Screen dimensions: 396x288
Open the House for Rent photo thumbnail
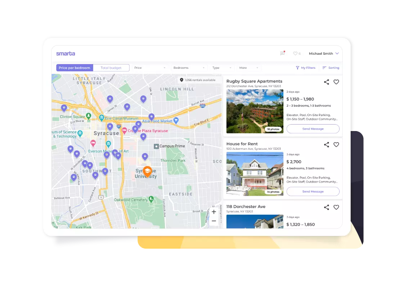[x=255, y=174]
